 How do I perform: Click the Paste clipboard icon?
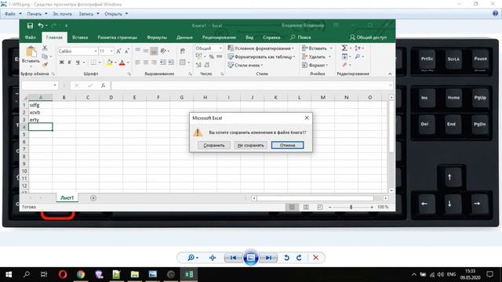point(31,52)
